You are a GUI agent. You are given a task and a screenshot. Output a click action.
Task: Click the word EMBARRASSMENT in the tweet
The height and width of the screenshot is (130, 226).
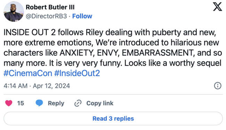[158, 53]
